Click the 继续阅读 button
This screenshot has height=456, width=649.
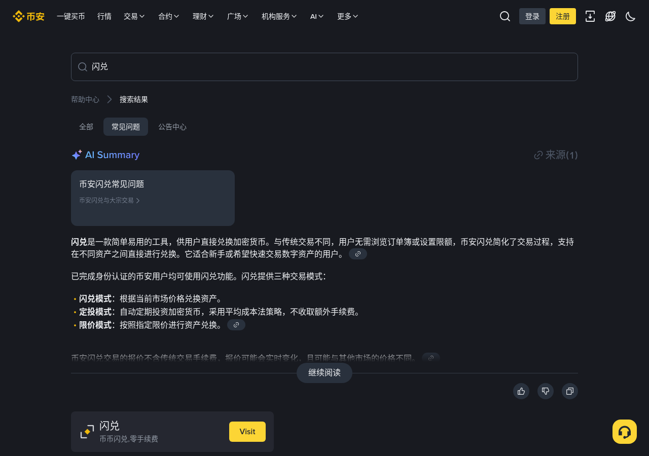coord(324,373)
